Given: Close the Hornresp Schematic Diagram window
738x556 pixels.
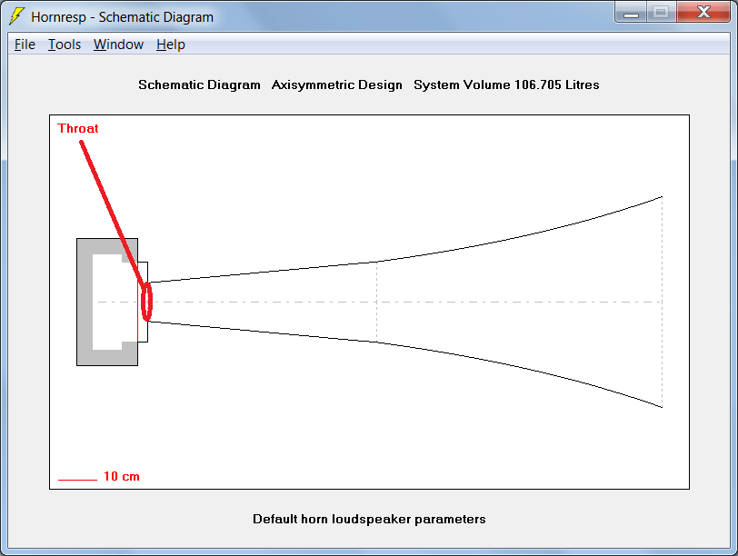Looking at the screenshot, I should click(703, 13).
